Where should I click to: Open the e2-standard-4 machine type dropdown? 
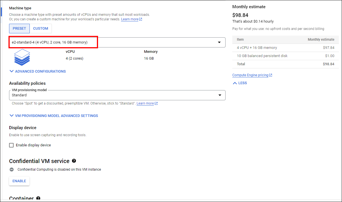point(117,42)
